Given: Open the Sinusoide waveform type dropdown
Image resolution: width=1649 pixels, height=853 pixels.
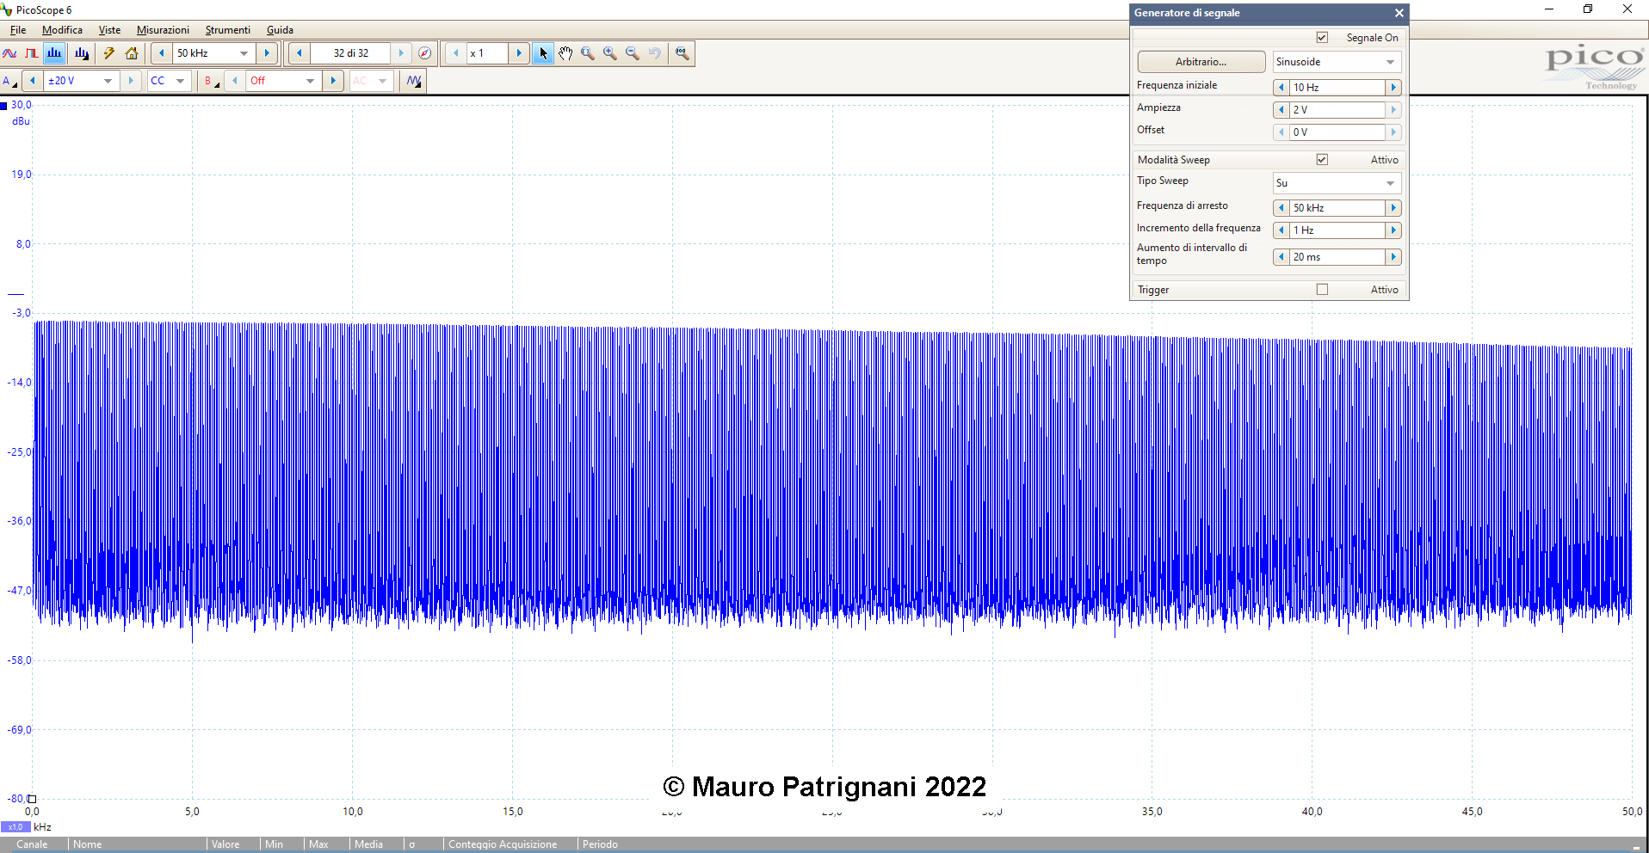Looking at the screenshot, I should coord(1337,62).
